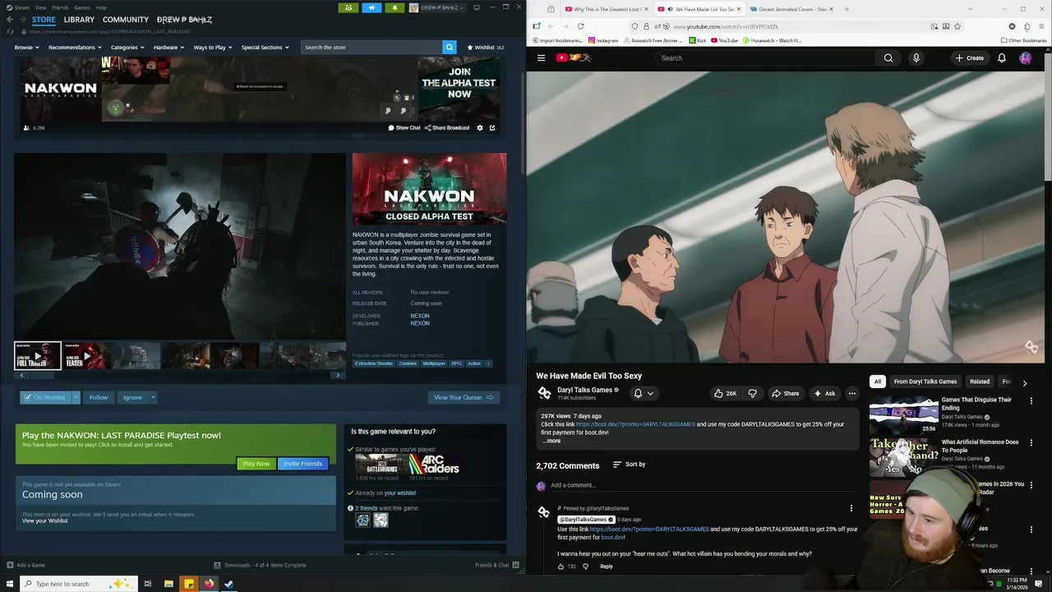1052x592 pixels.
Task: Click the Zombies tag
Action: tap(408, 363)
